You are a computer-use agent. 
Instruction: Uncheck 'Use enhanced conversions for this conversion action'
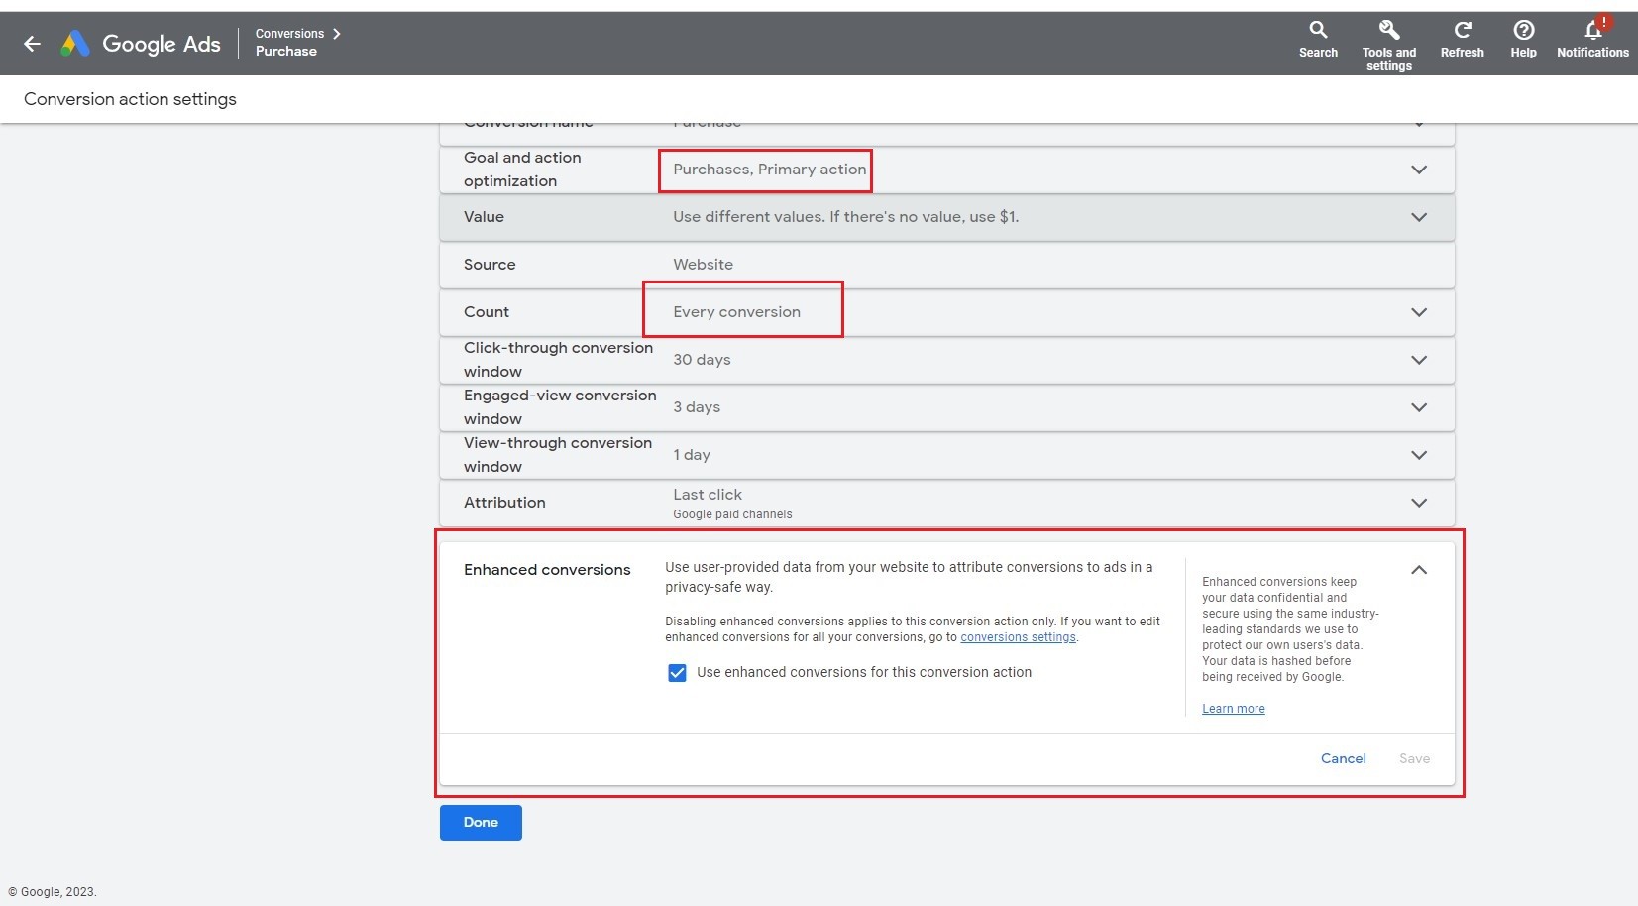click(676, 672)
